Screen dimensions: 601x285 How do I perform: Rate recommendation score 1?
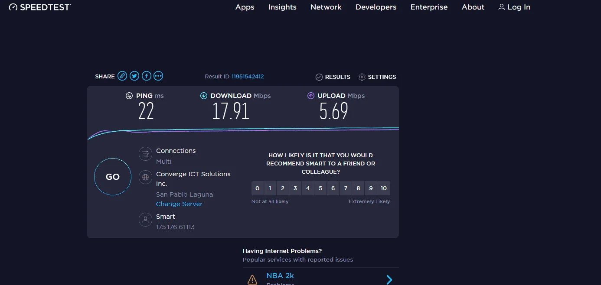click(270, 188)
